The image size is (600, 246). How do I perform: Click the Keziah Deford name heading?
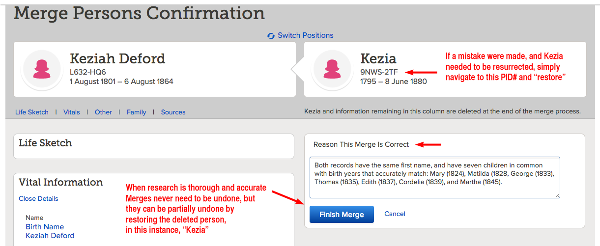click(x=117, y=59)
